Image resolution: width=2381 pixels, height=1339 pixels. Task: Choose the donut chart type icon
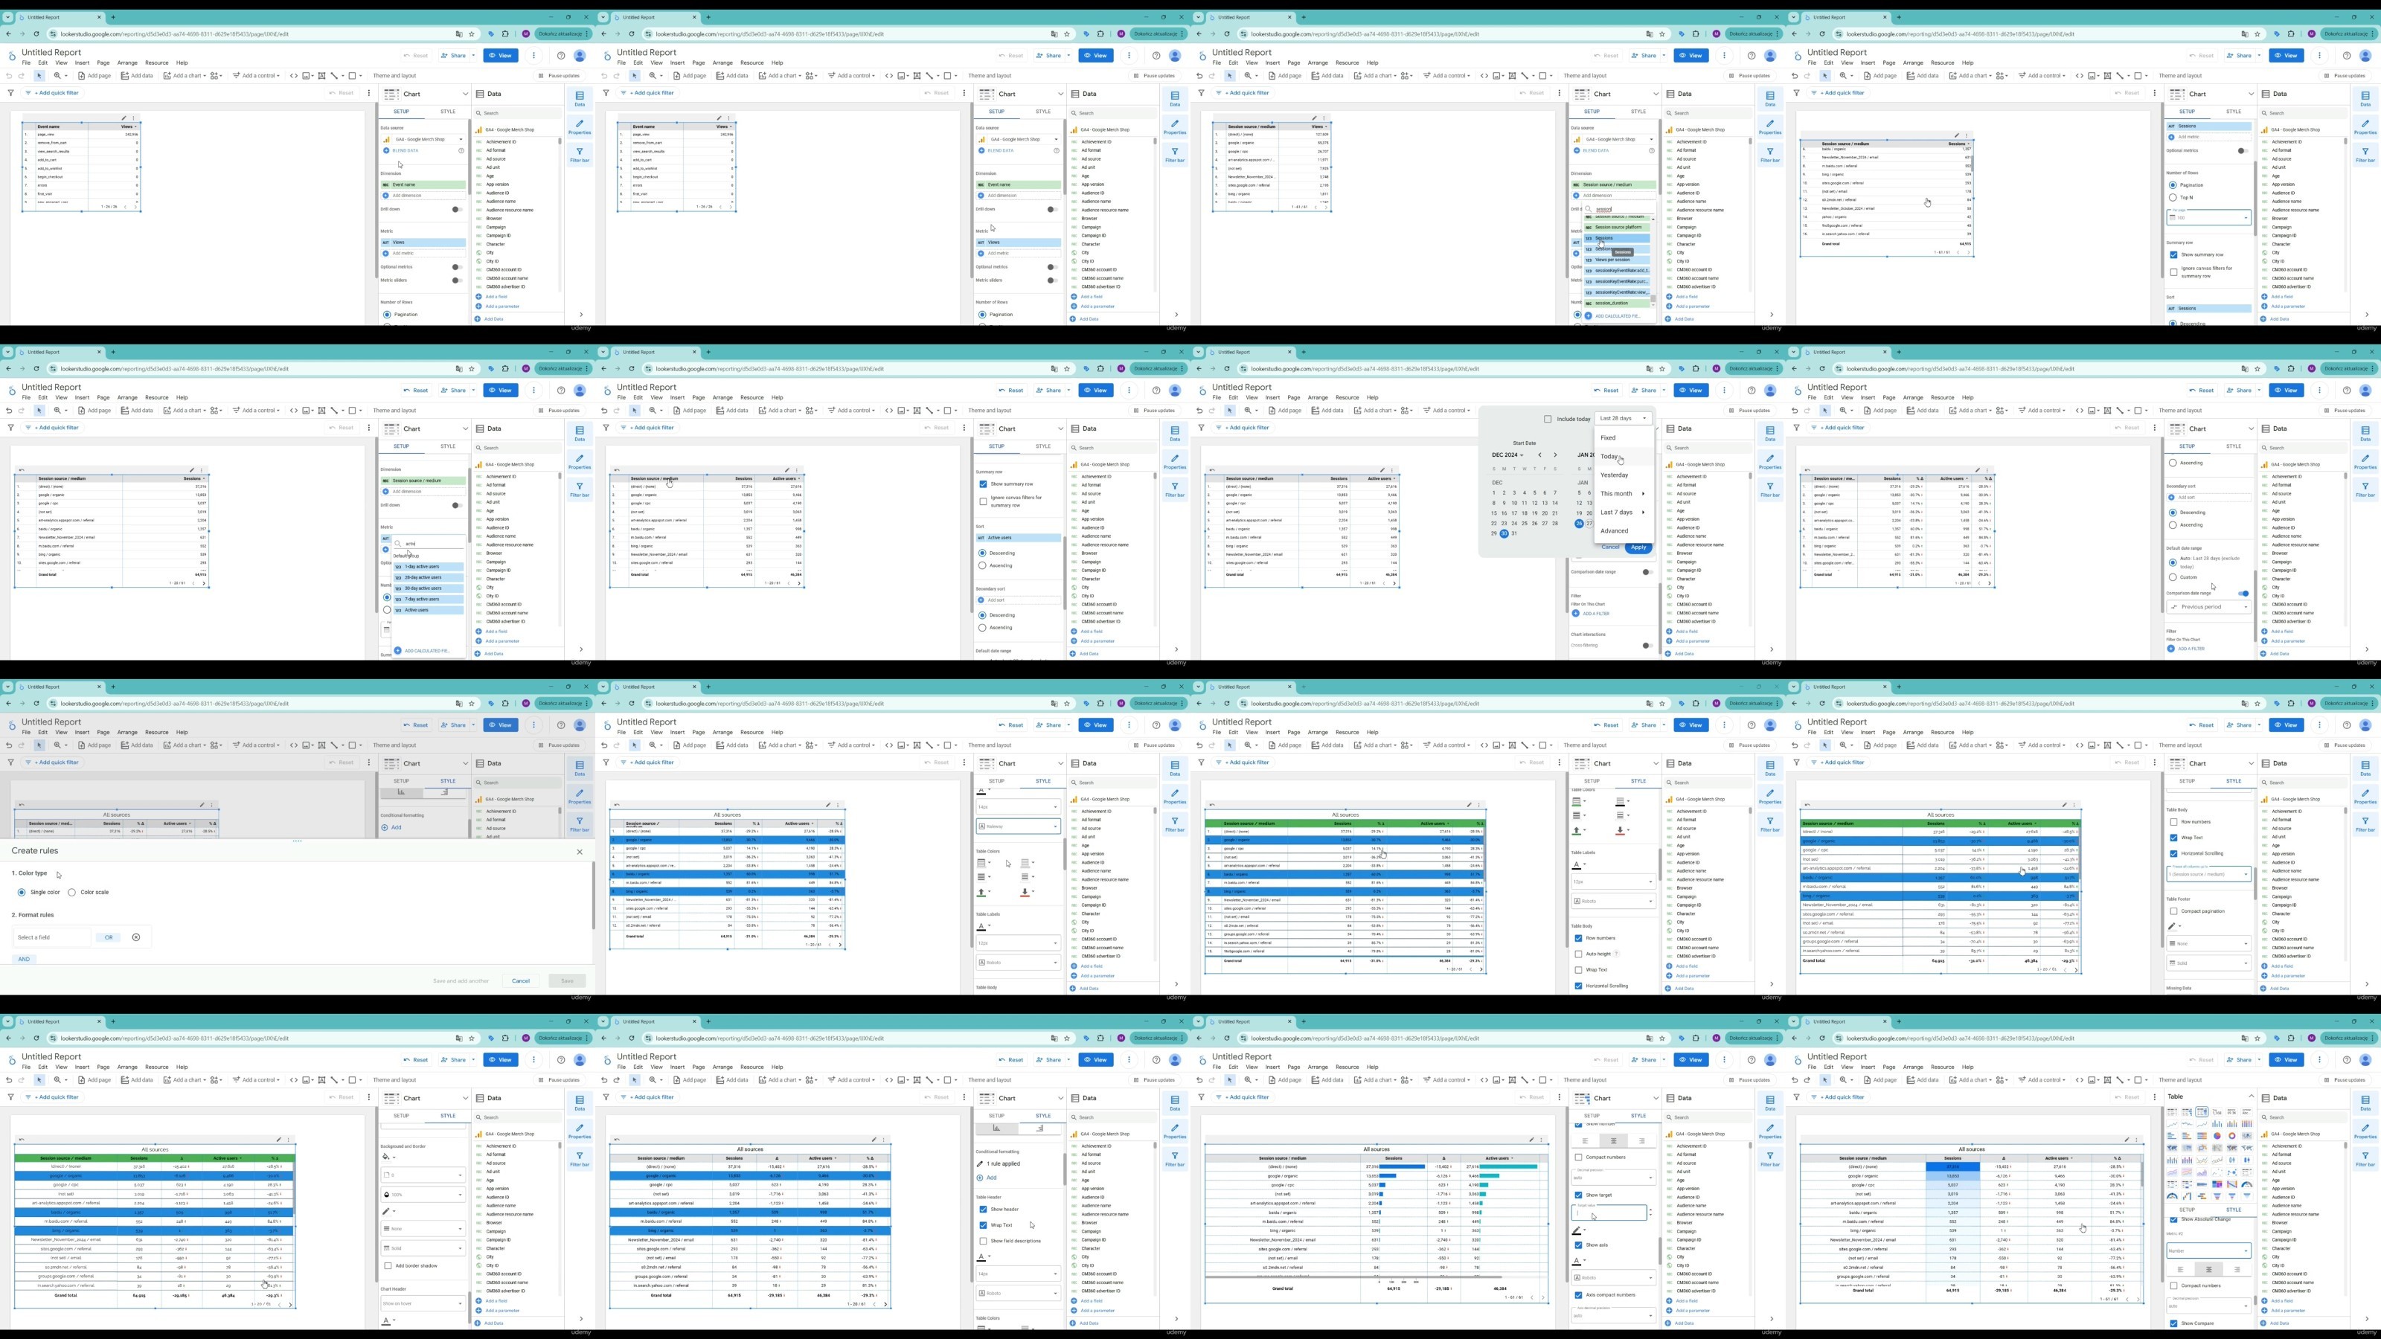coord(2232,1136)
